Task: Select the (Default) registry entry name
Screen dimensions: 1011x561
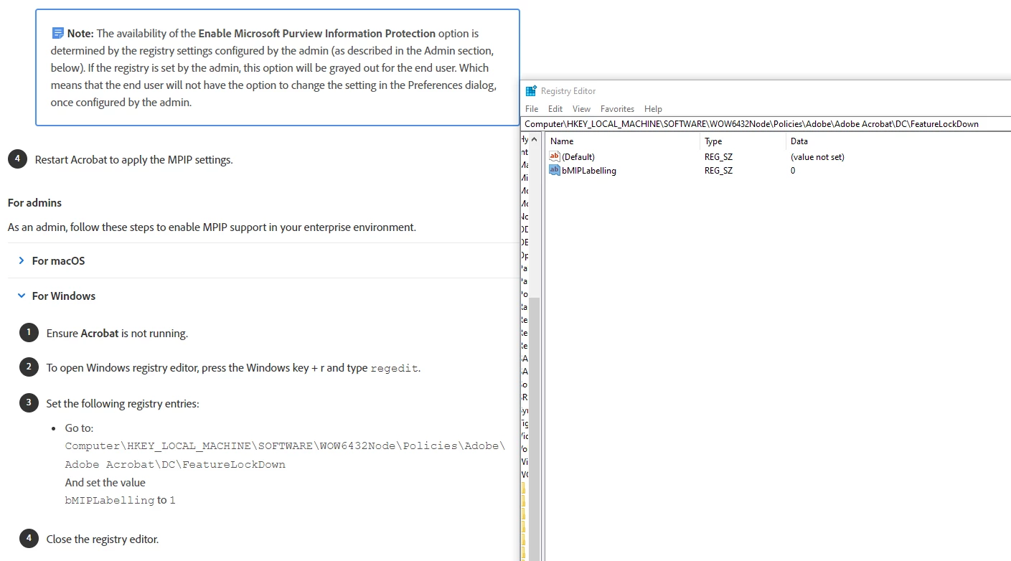Action: click(578, 157)
